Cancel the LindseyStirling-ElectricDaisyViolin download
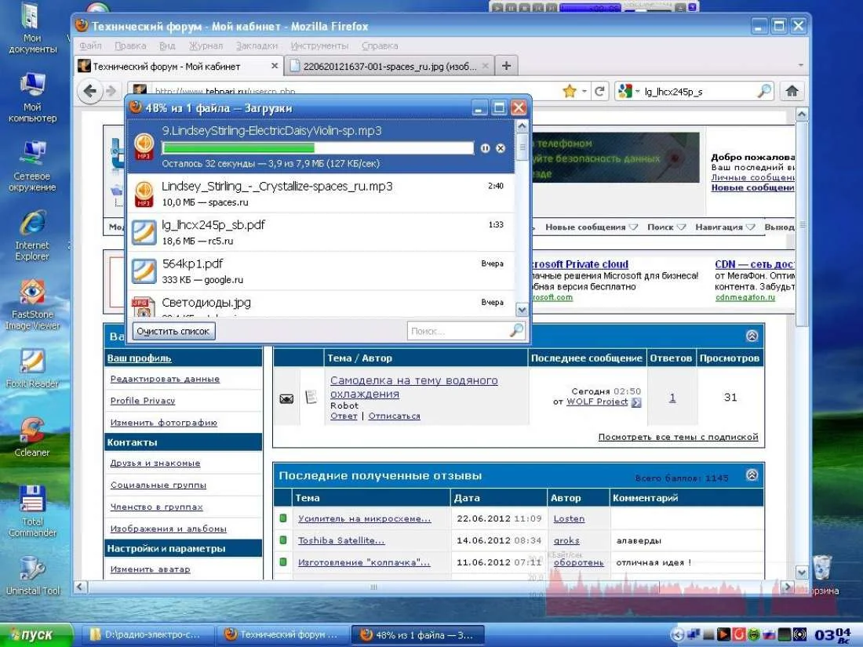This screenshot has height=647, width=863. coord(501,148)
